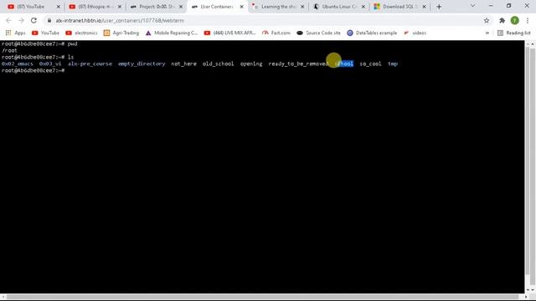Viewport: 536px width, 301px height.
Task: Open the tab search dropdown arrow
Action: pos(472,6)
